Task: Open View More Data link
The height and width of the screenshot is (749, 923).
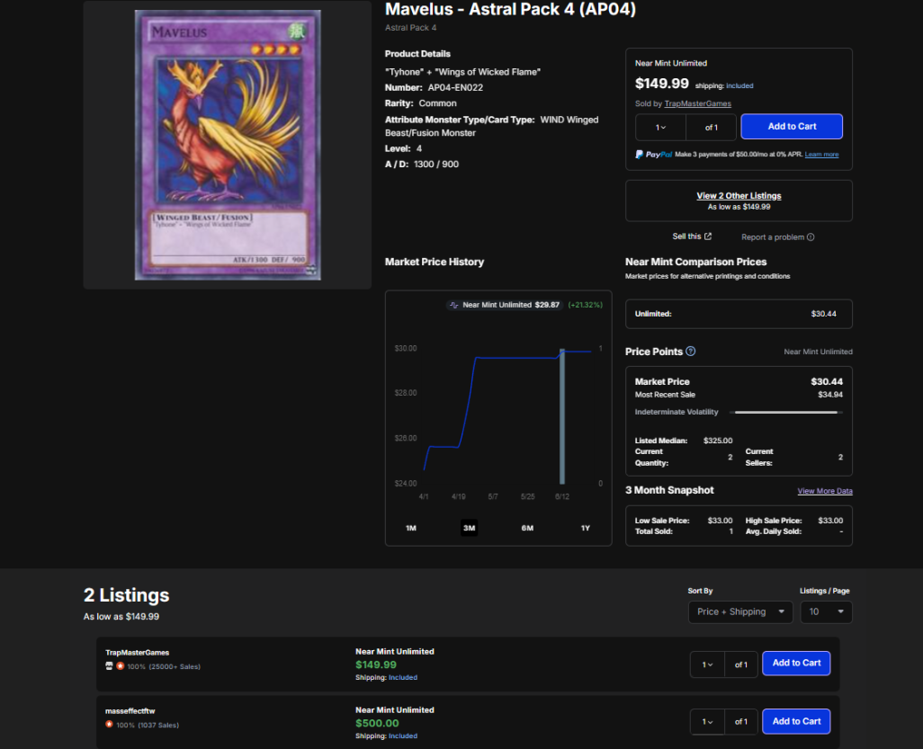Action: pos(825,491)
